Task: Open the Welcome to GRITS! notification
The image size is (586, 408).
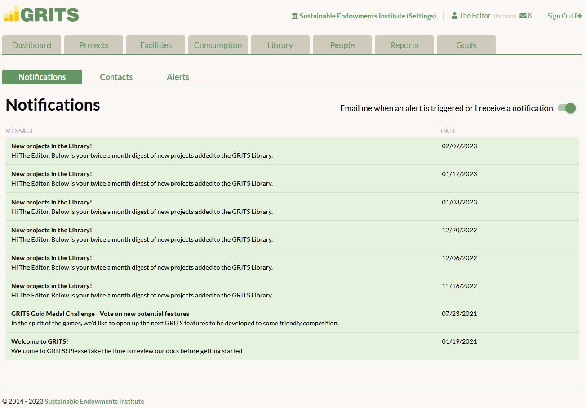Action: coord(292,346)
